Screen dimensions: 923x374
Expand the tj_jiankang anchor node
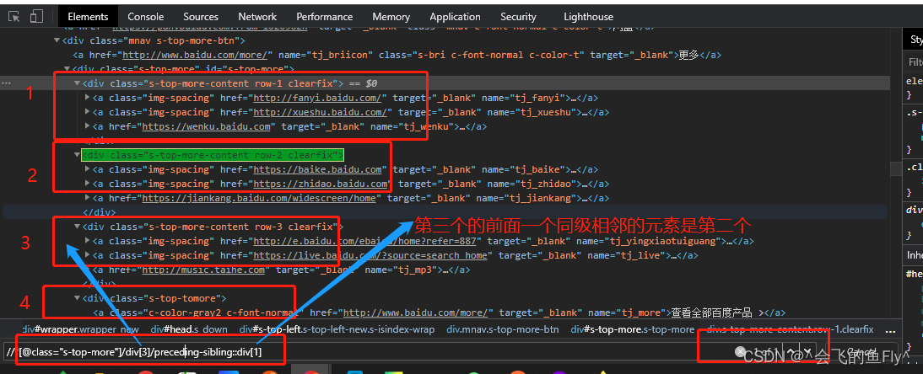pyautogui.click(x=88, y=198)
